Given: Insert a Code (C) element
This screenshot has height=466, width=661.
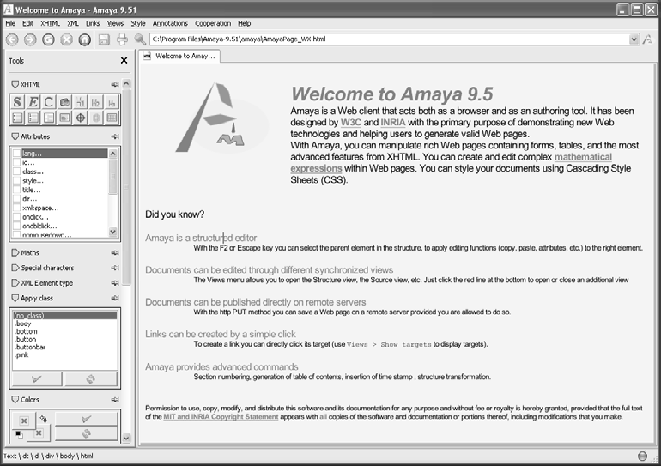Looking at the screenshot, I should pos(49,102).
